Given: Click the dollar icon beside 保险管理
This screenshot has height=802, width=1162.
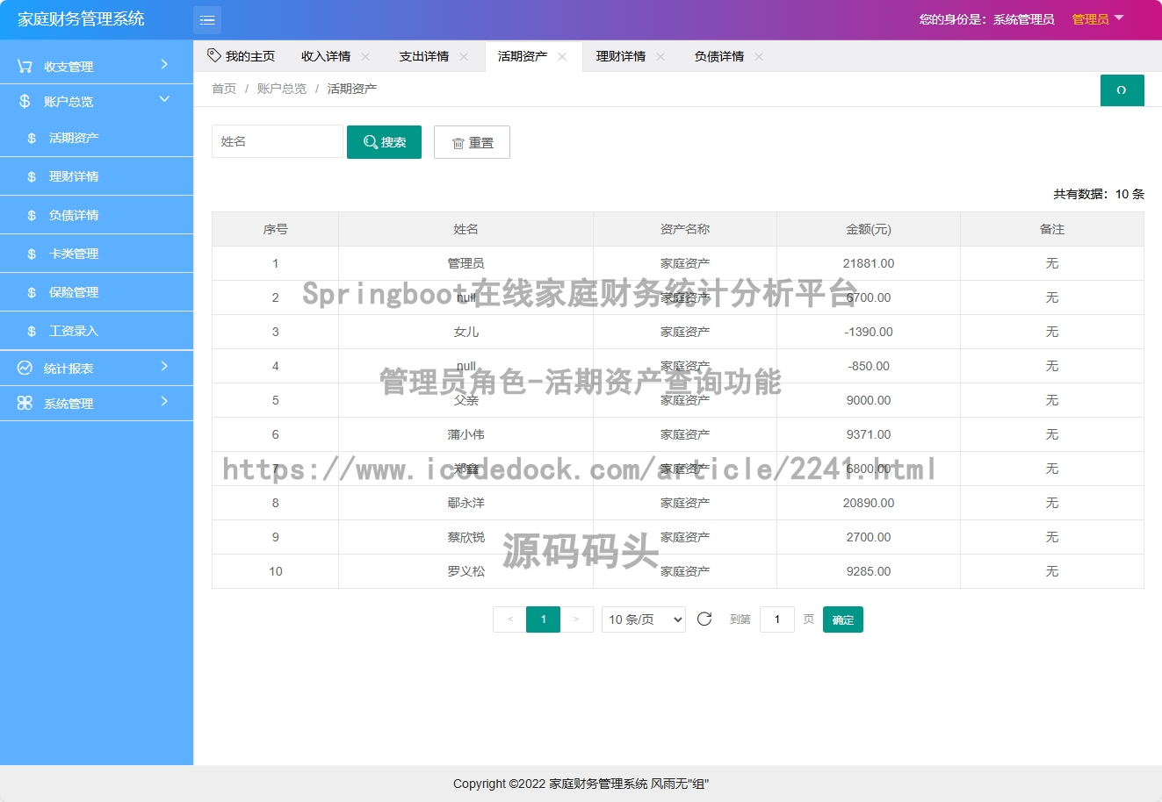Looking at the screenshot, I should coord(32,292).
